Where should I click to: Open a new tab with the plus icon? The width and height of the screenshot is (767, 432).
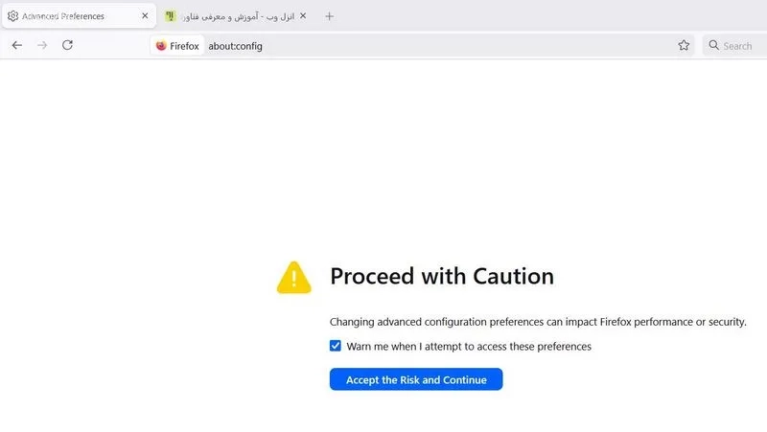329,16
